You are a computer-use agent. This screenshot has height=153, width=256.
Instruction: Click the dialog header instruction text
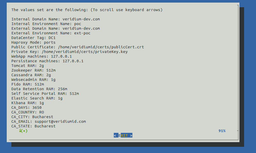tap(87, 10)
